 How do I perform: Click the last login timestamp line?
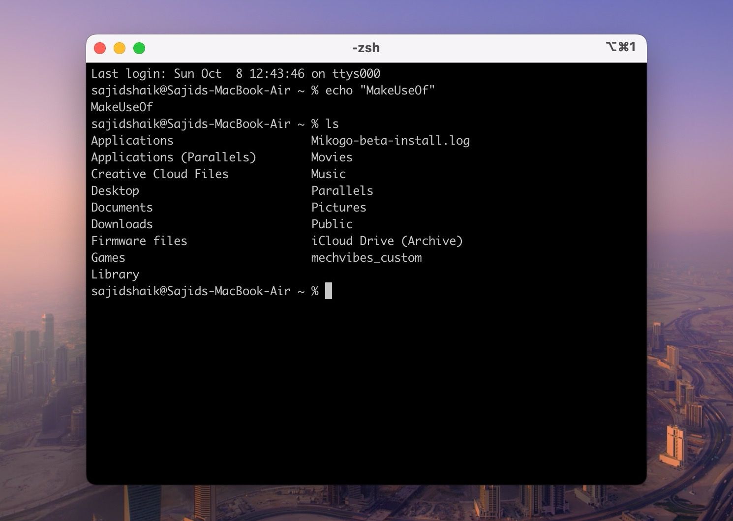(x=235, y=73)
